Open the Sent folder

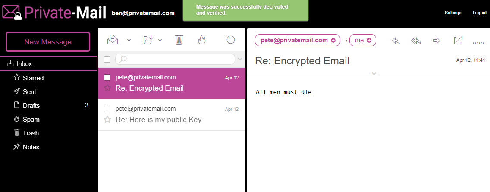pyautogui.click(x=29, y=91)
